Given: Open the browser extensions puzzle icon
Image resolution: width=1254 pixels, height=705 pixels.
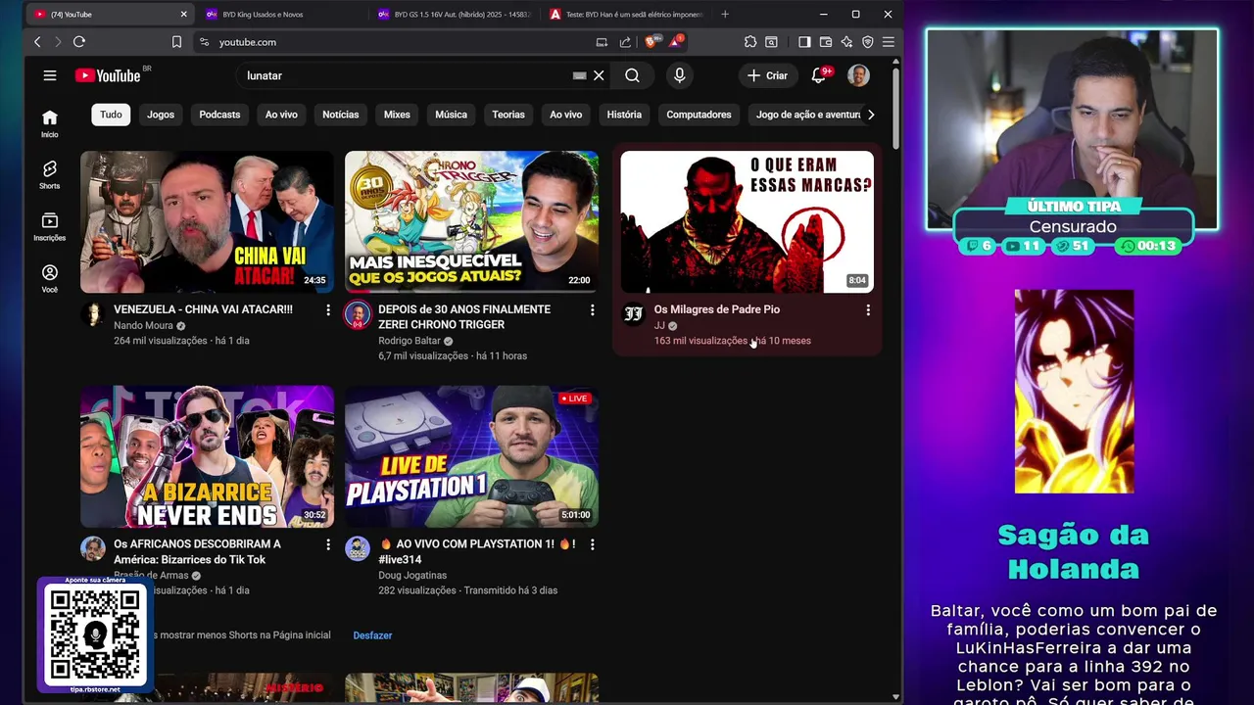Looking at the screenshot, I should [x=750, y=42].
